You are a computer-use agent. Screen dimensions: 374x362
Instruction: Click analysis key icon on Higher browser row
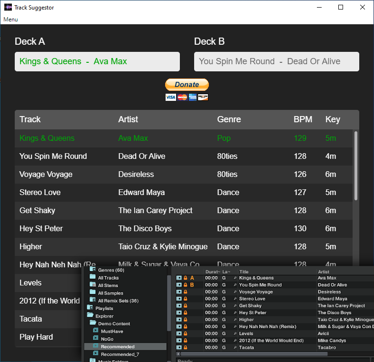pos(235,320)
